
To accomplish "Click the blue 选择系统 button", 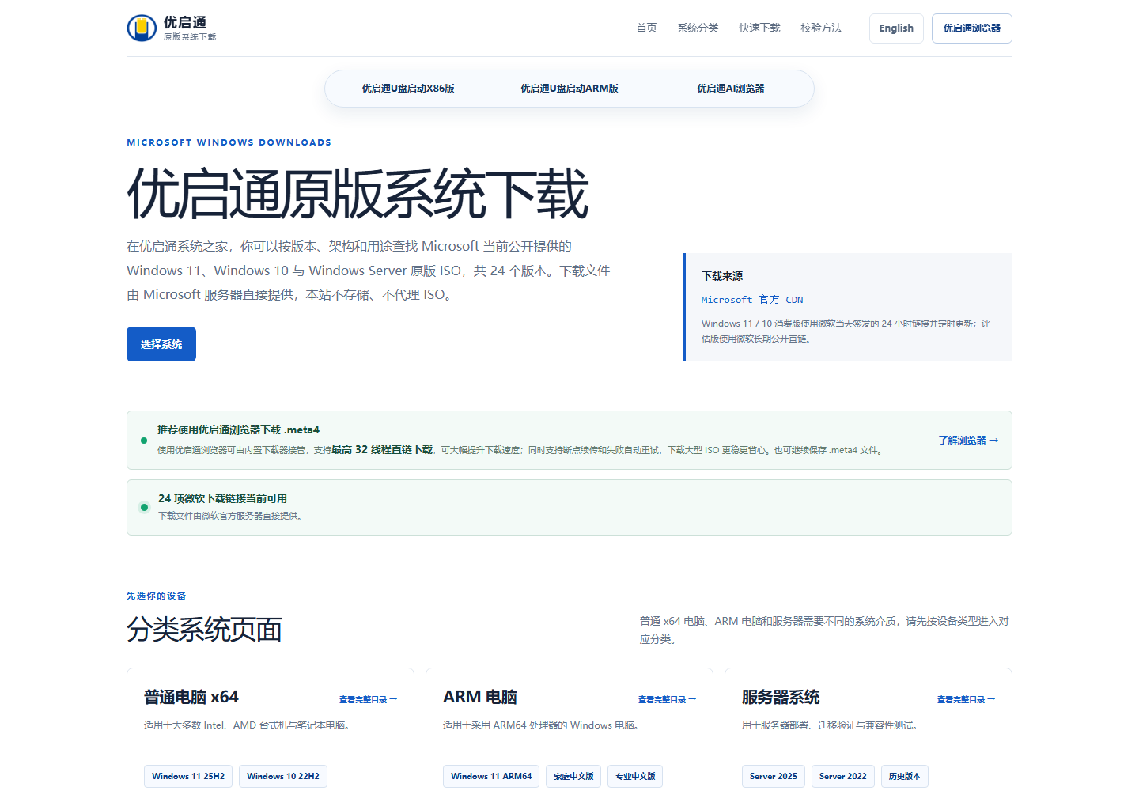I will 161,344.
